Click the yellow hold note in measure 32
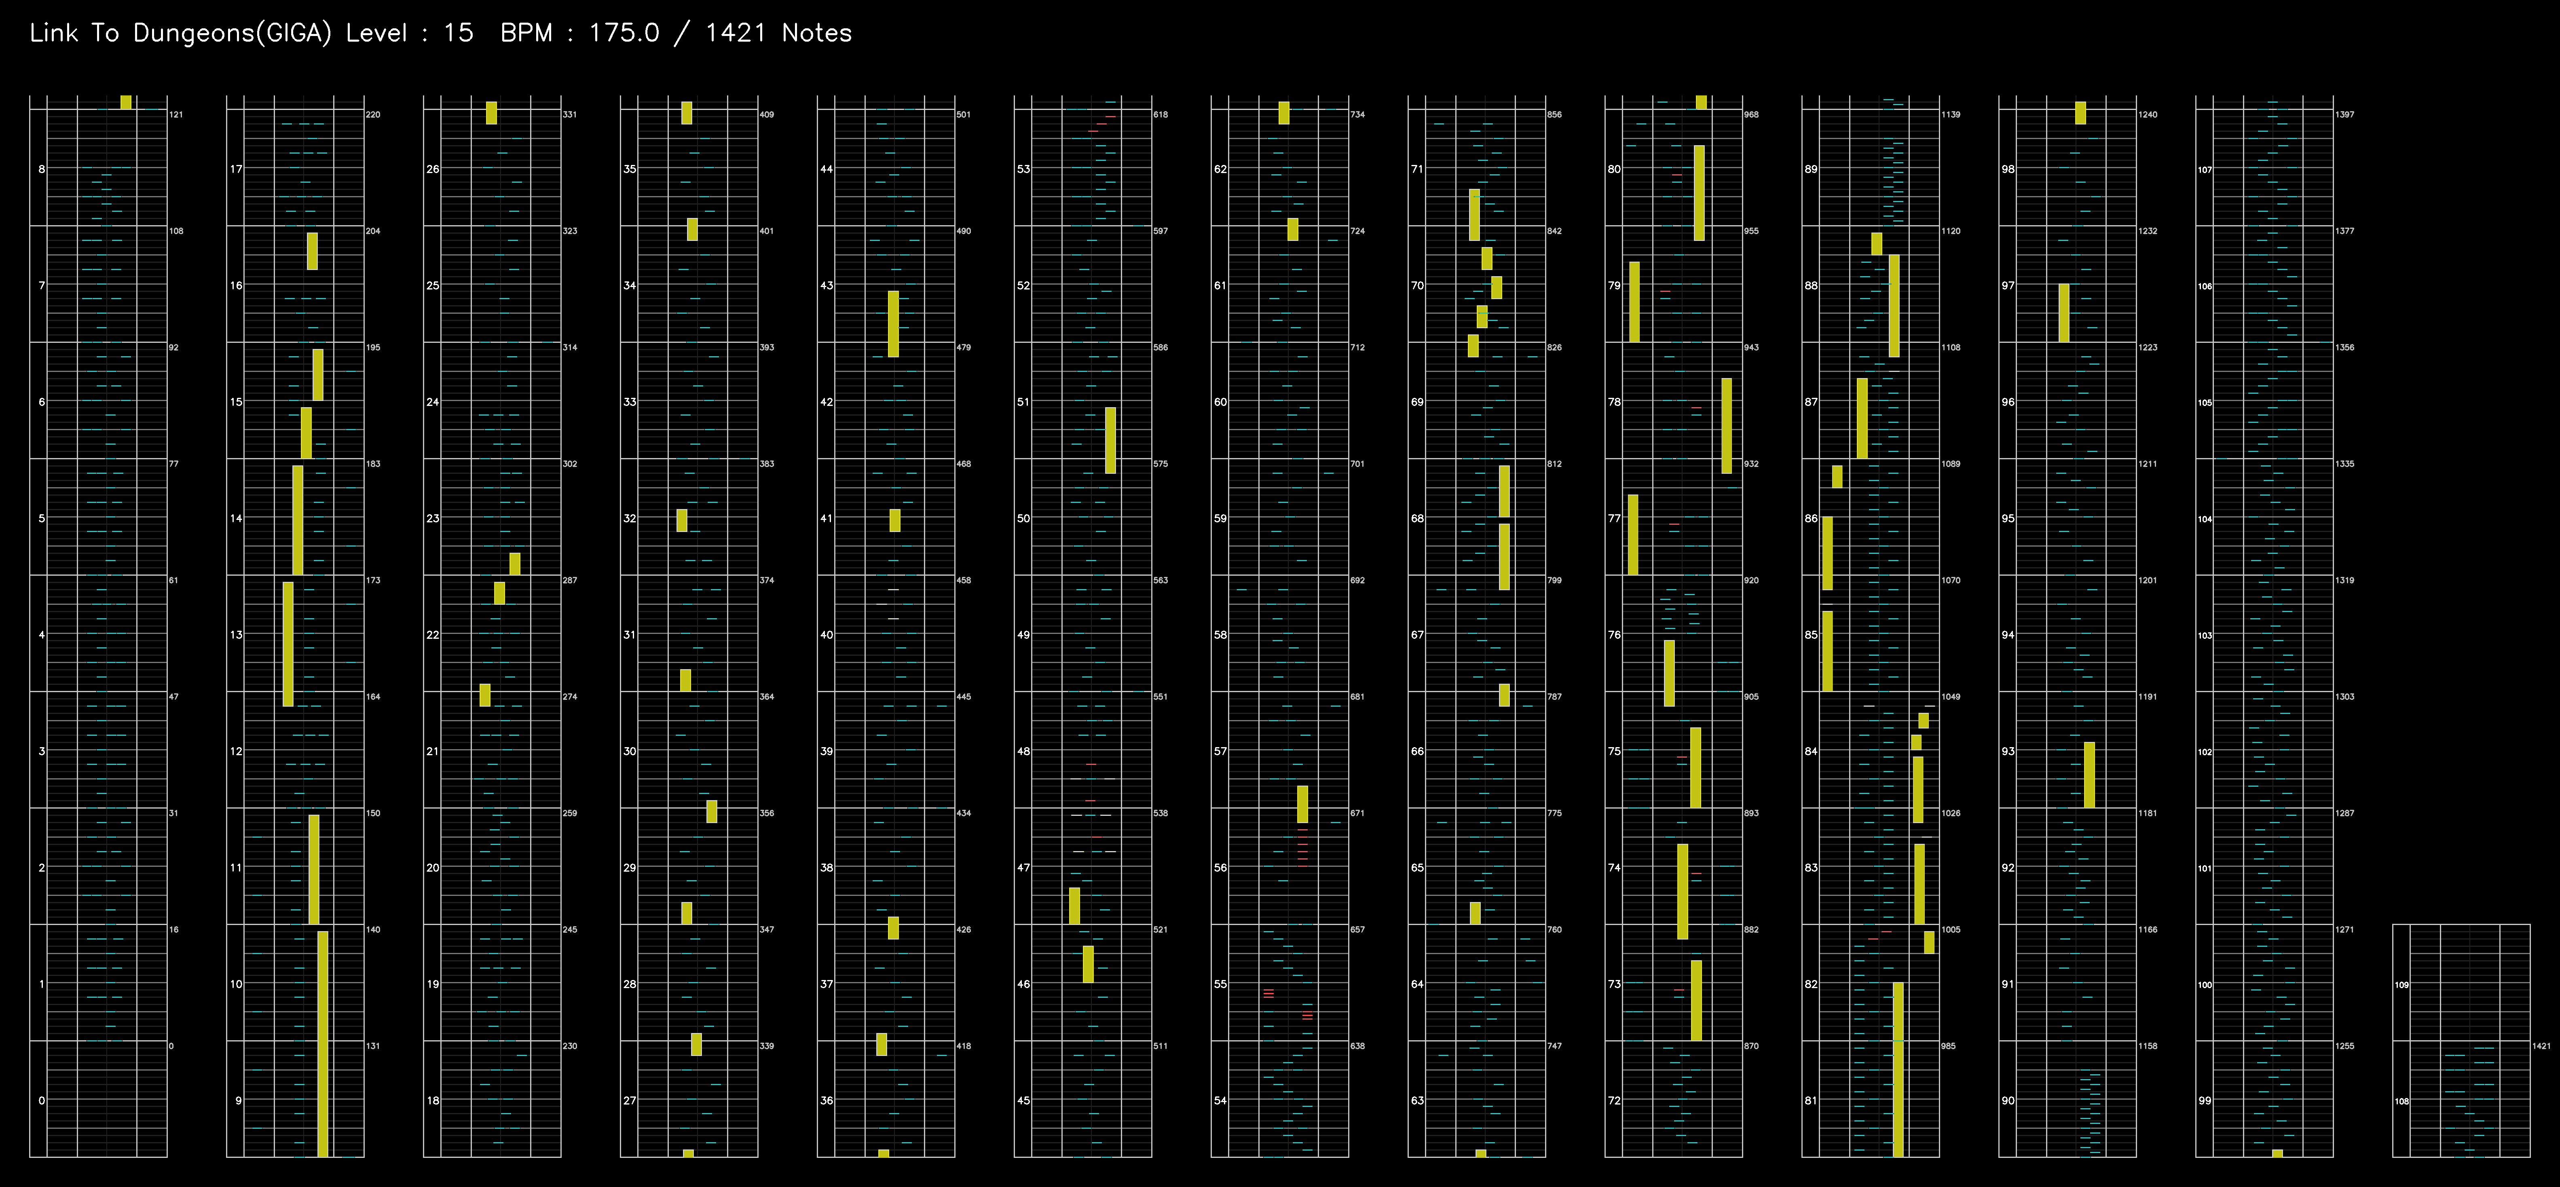 pyautogui.click(x=682, y=520)
